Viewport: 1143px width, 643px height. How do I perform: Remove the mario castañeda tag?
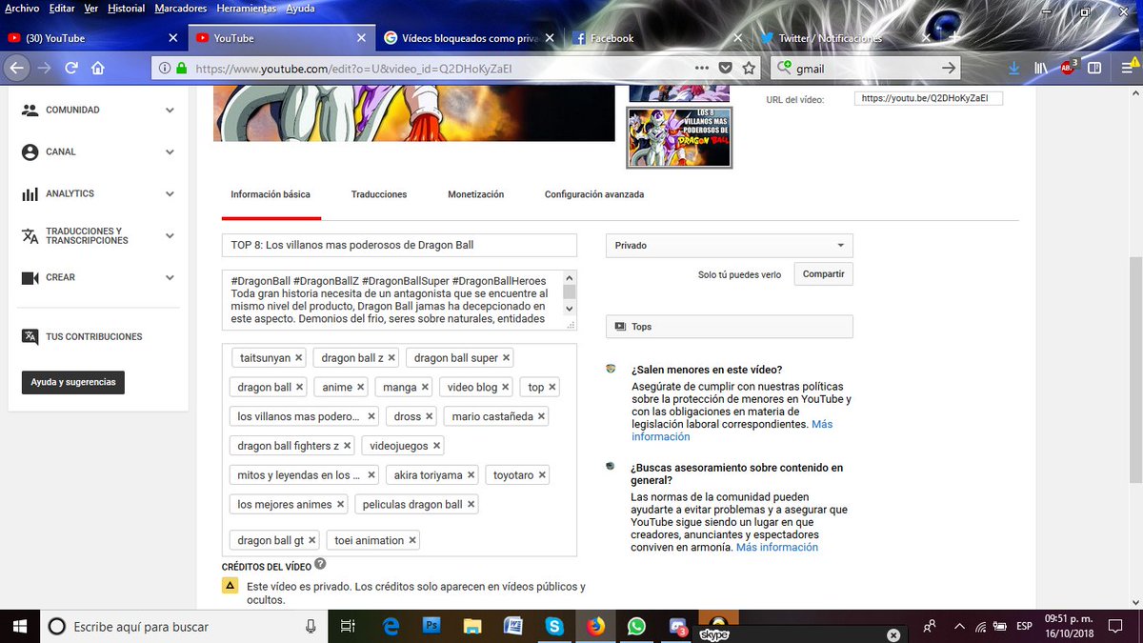(x=541, y=416)
